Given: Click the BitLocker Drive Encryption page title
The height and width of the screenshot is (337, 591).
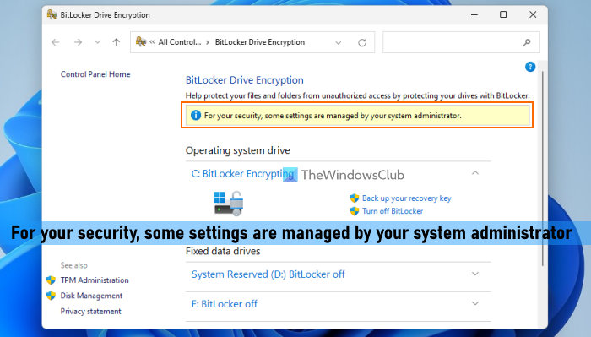Looking at the screenshot, I should [245, 80].
